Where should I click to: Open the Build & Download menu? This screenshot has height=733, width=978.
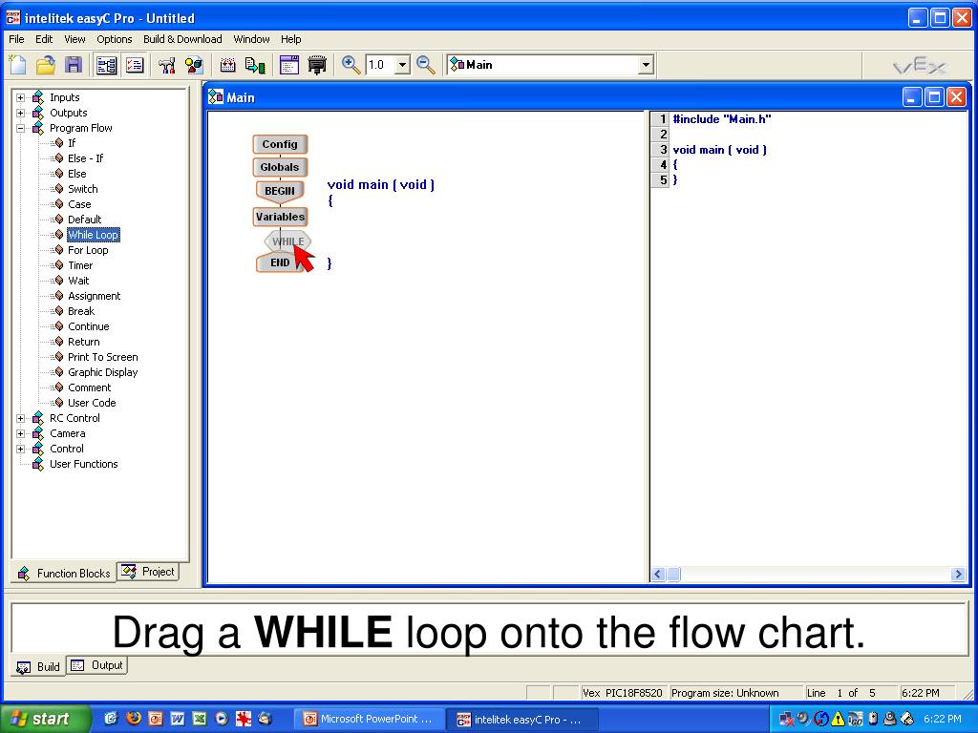click(x=182, y=38)
